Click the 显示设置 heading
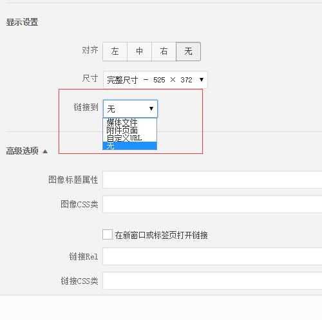 click(x=22, y=22)
